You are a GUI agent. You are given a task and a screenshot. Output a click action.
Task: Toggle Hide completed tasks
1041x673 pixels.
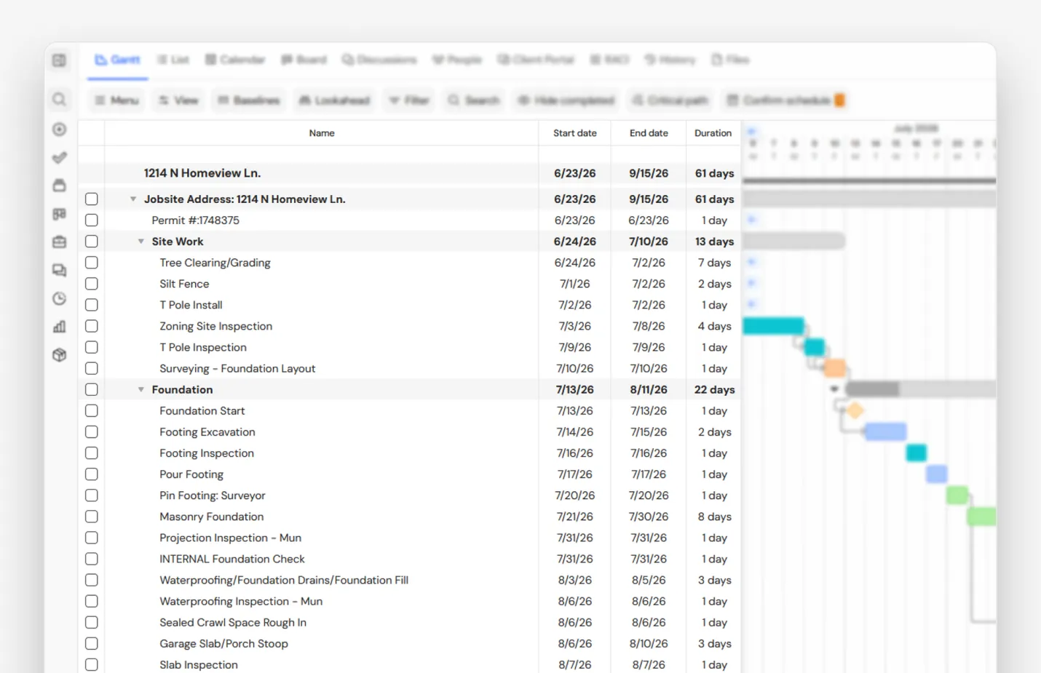(x=566, y=100)
